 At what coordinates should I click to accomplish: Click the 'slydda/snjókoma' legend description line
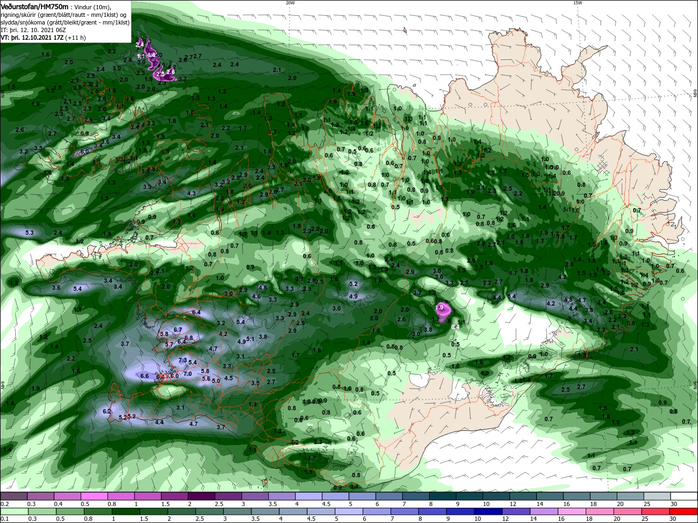[x=65, y=22]
